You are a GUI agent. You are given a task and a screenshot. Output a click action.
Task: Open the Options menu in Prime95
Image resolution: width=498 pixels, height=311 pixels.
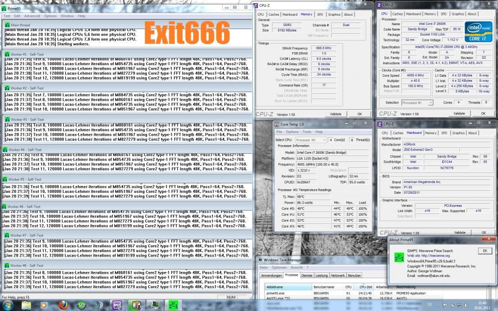point(50,16)
